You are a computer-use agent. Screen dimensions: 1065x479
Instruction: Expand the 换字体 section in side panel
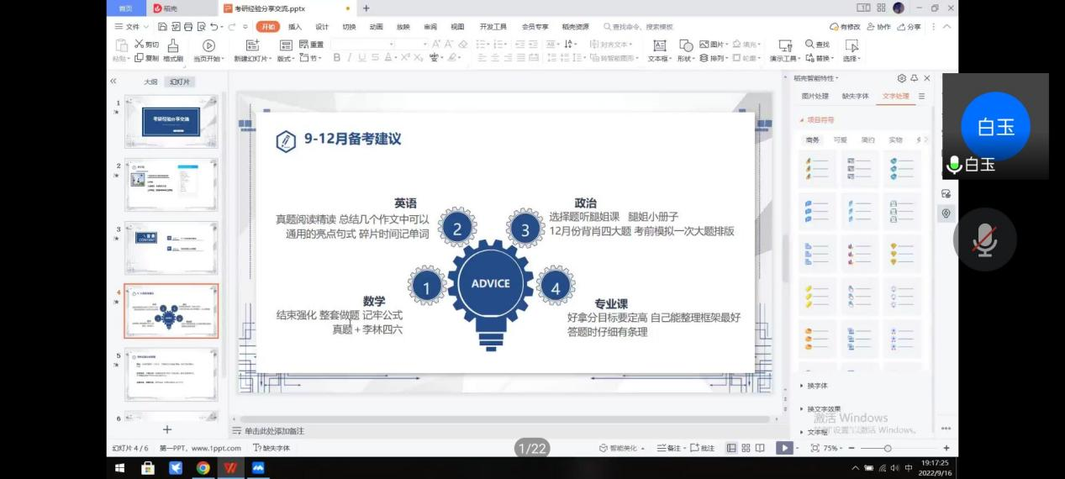(816, 386)
